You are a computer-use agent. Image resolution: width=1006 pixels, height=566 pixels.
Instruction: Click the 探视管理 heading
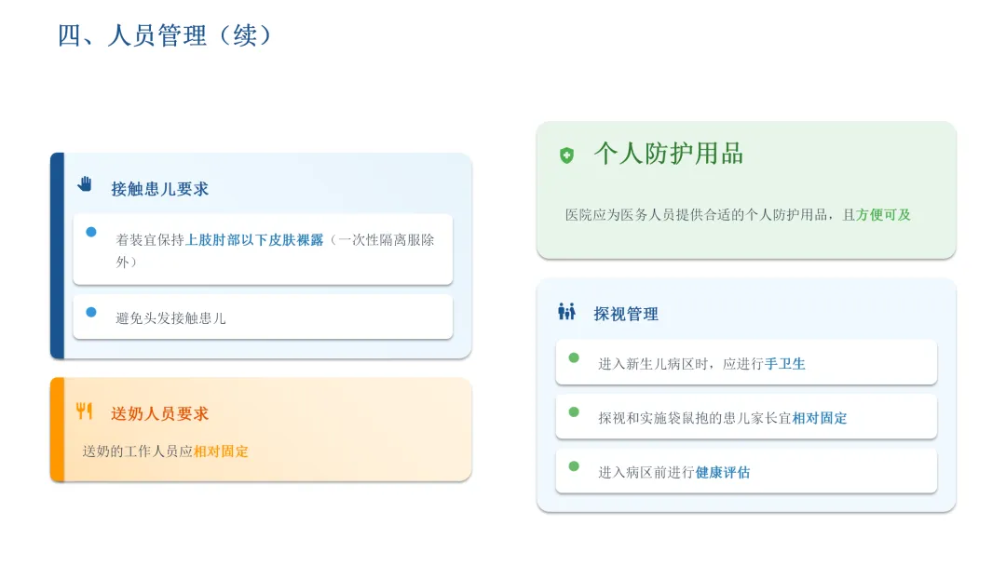[x=626, y=314]
